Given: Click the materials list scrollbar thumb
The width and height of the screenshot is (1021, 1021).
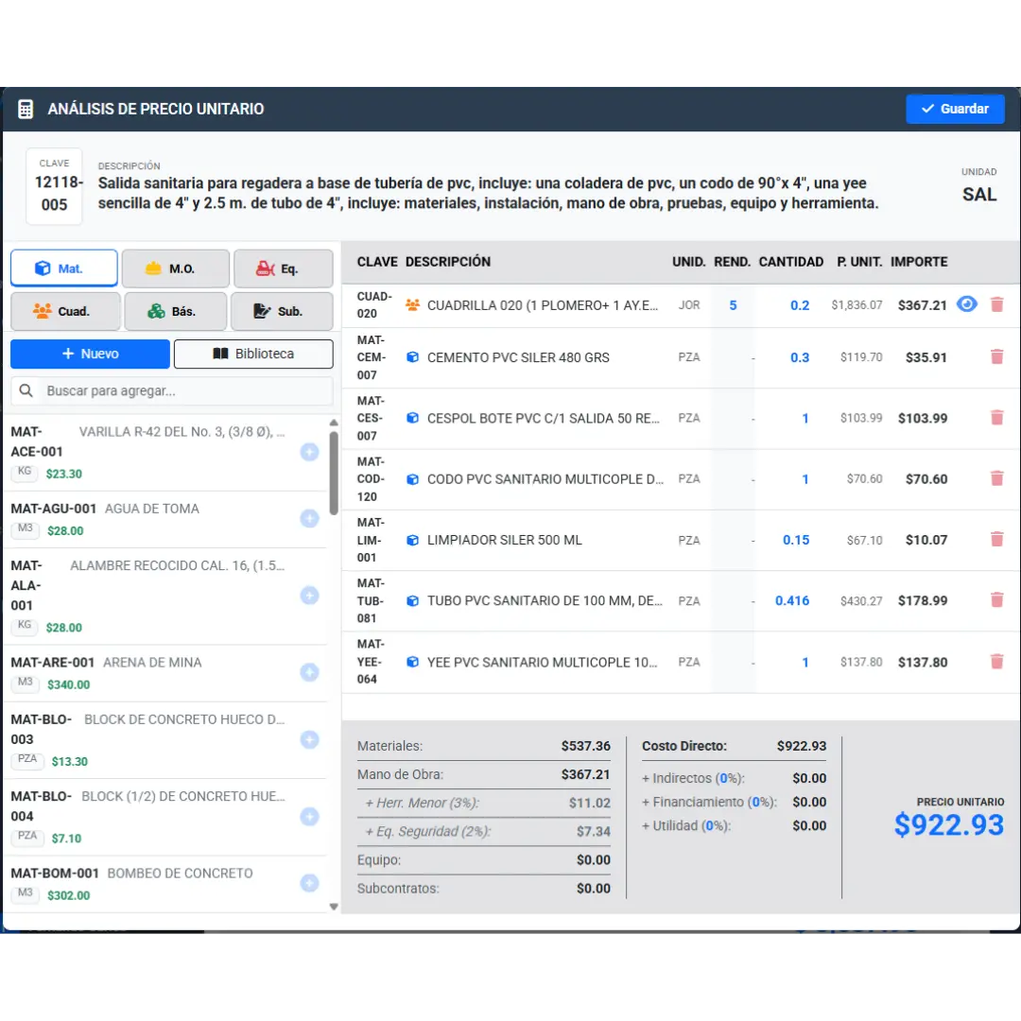Looking at the screenshot, I should (x=334, y=474).
